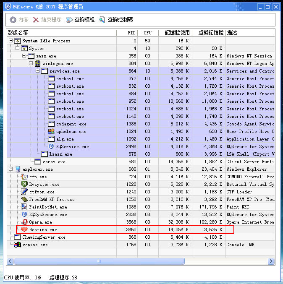Click the PaintDotNet.exe icon

(24, 207)
